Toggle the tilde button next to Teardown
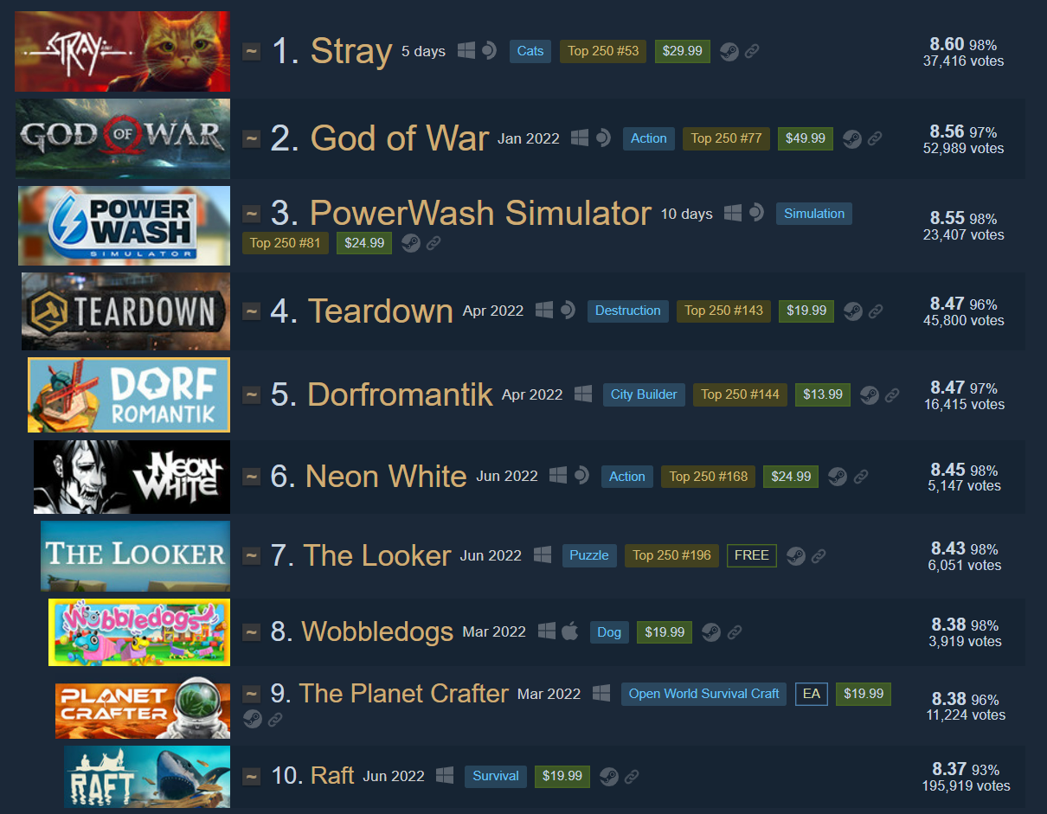The width and height of the screenshot is (1047, 814). 251,311
